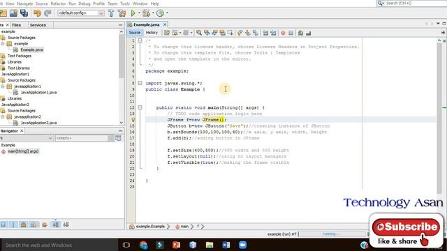
Task: Open the default config dropdown
Action: 80,13
